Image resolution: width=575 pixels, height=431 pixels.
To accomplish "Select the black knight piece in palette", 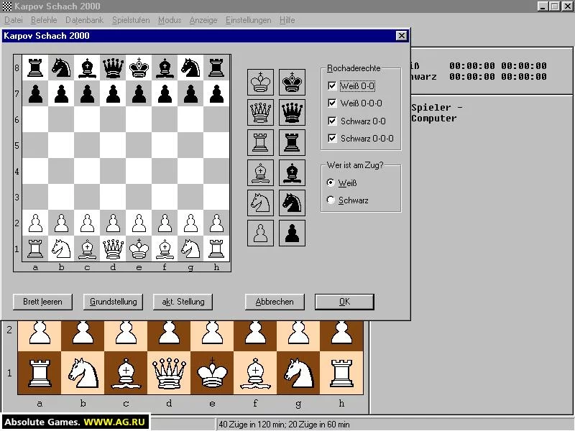I will pyautogui.click(x=292, y=203).
